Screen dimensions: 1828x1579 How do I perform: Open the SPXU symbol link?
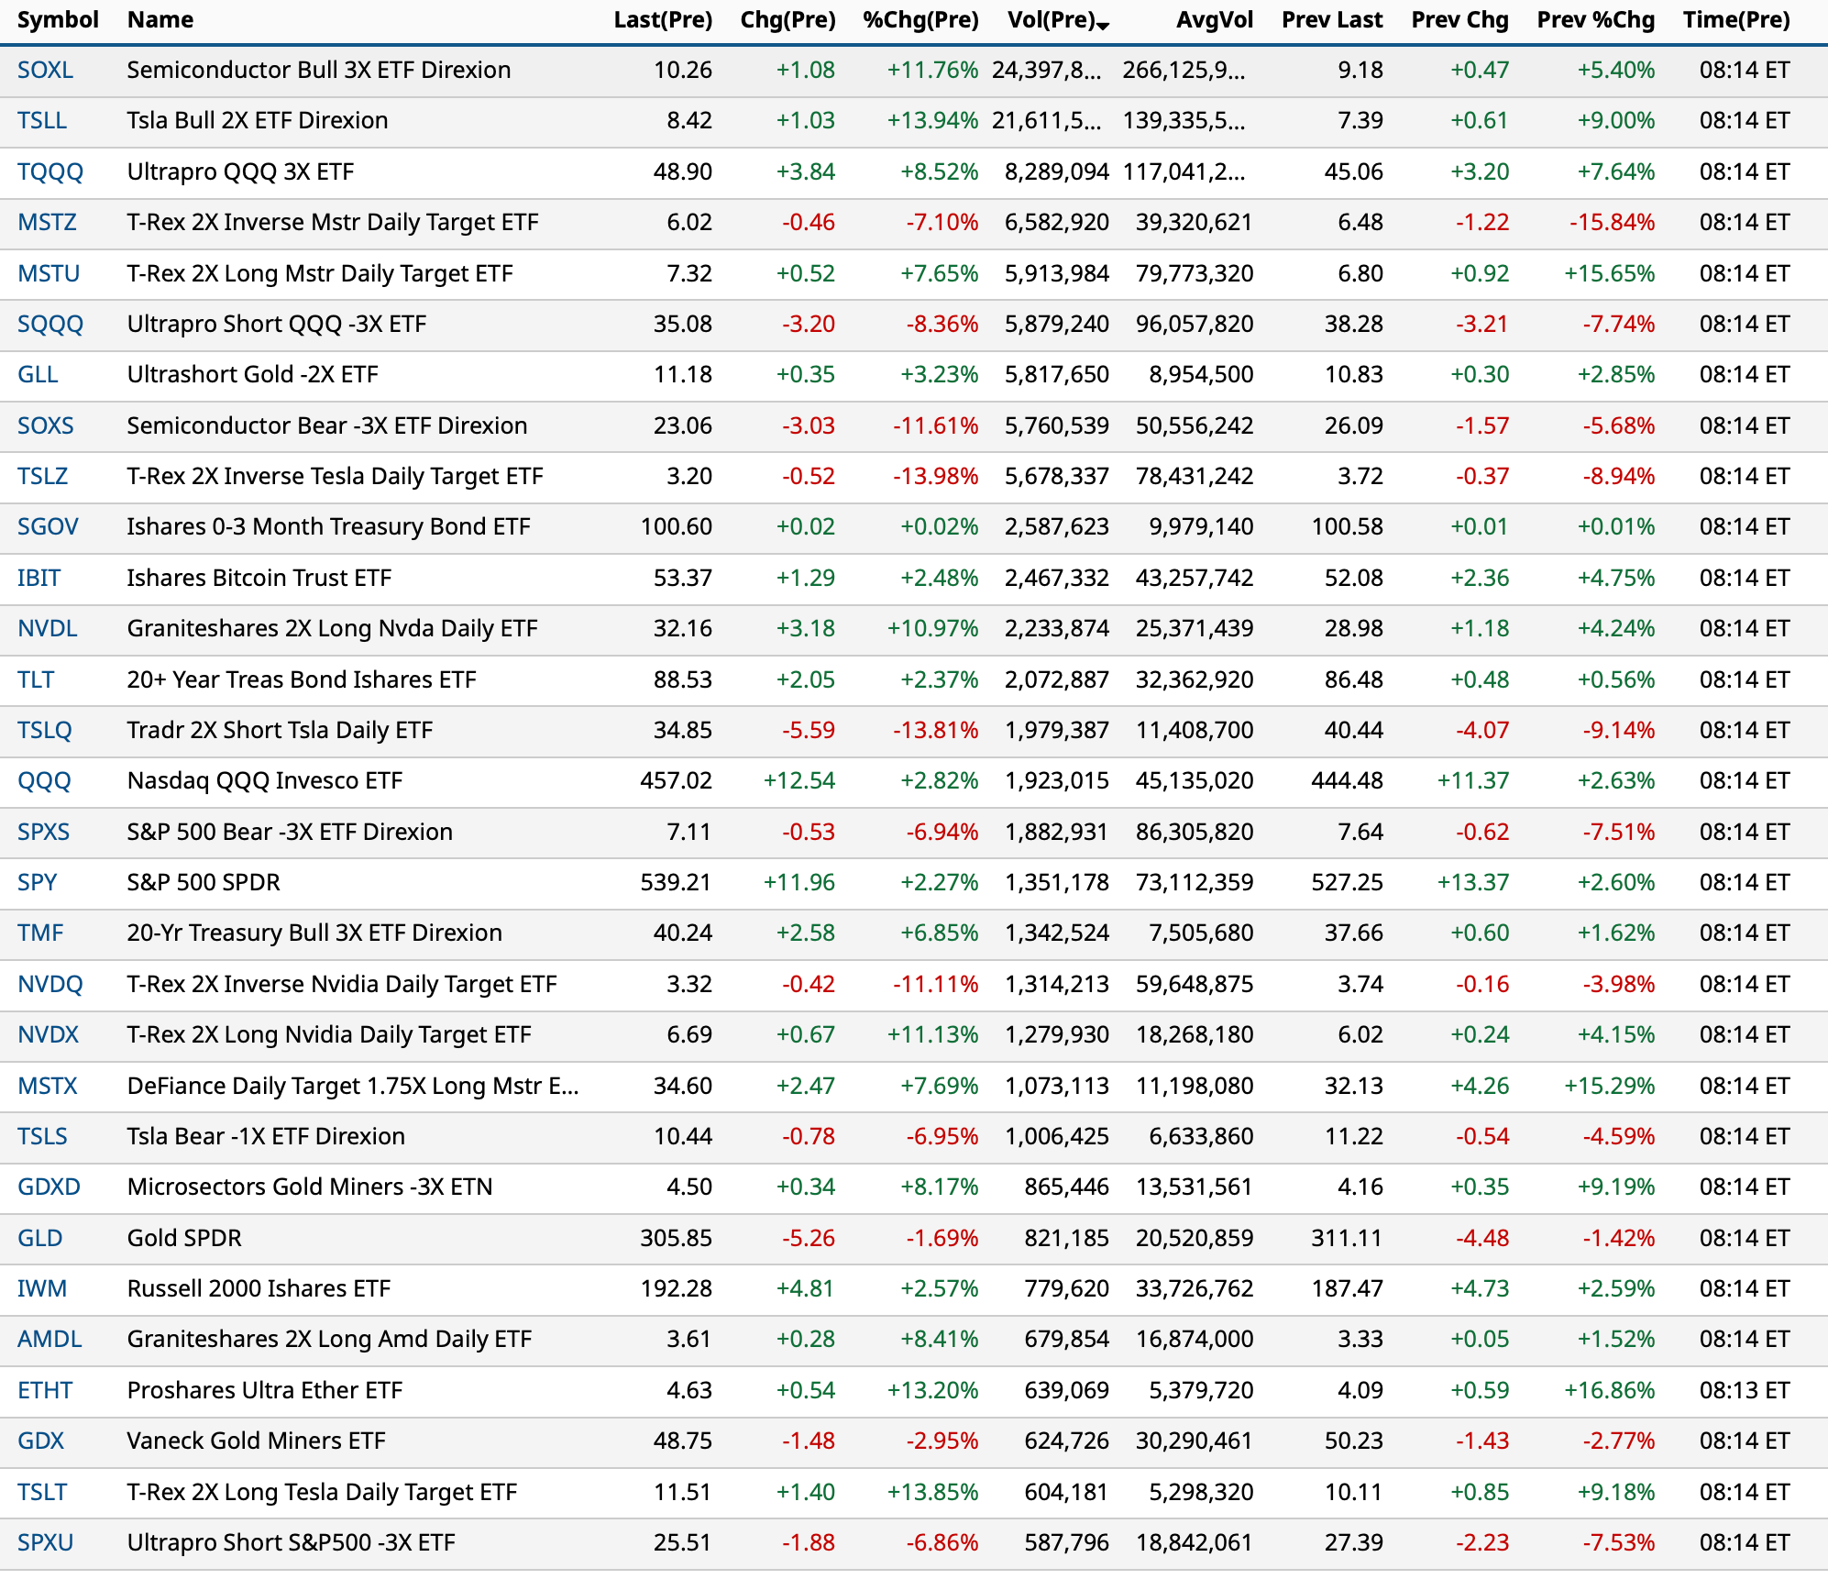(46, 1543)
